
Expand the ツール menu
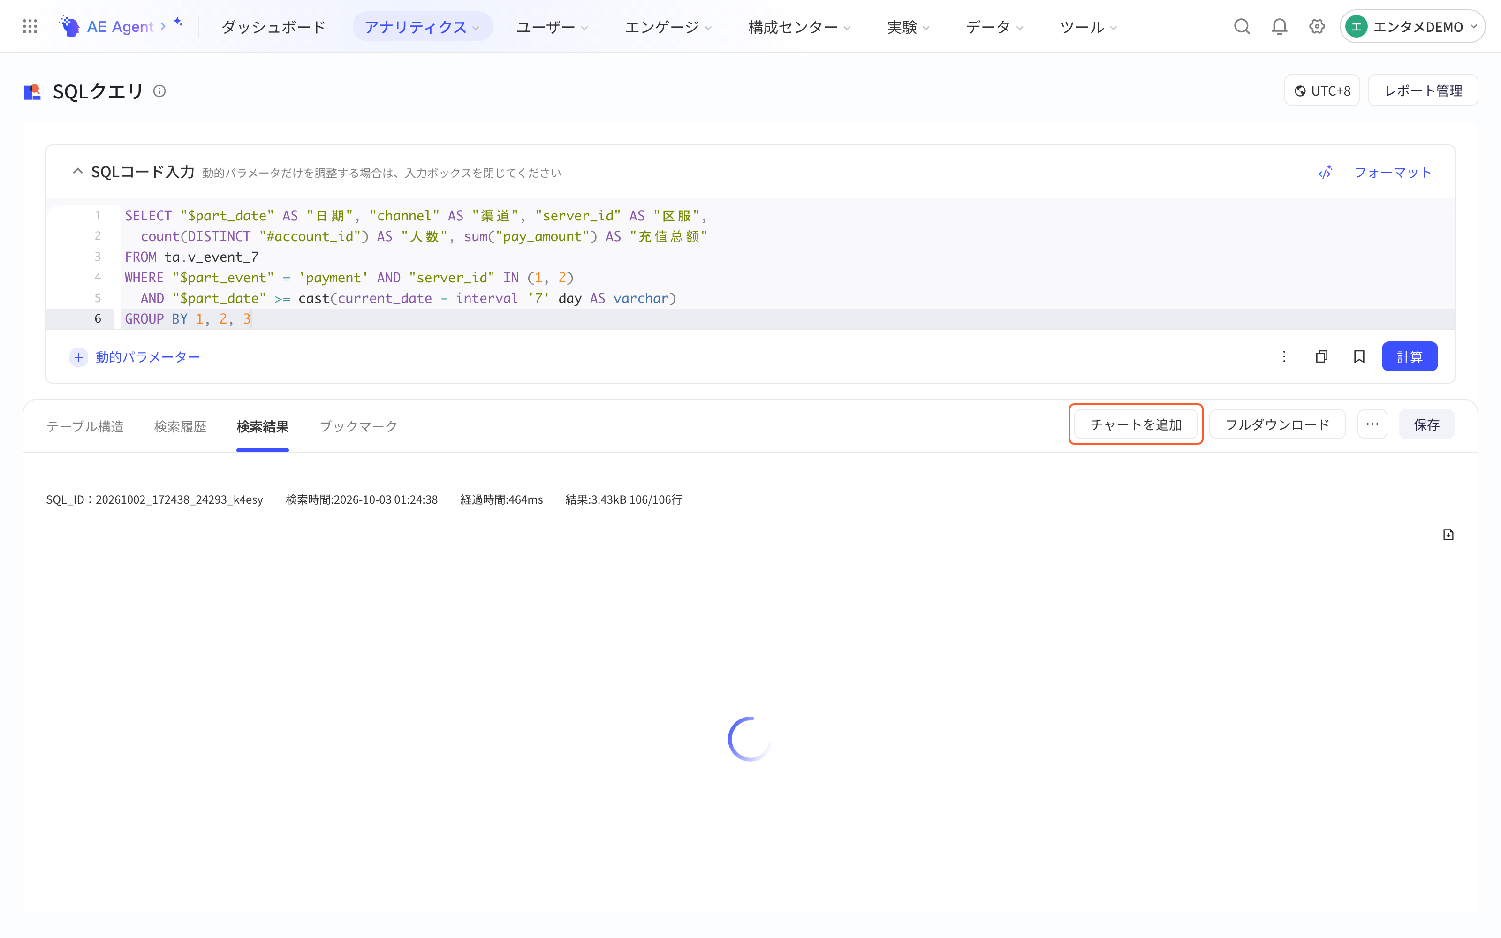point(1088,27)
